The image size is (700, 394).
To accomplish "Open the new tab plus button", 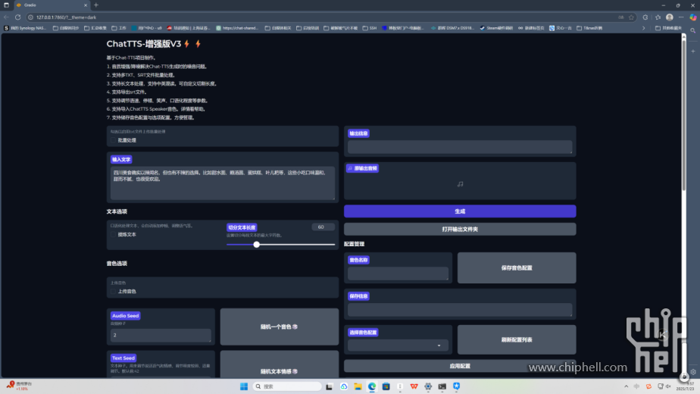I will (x=96, y=5).
